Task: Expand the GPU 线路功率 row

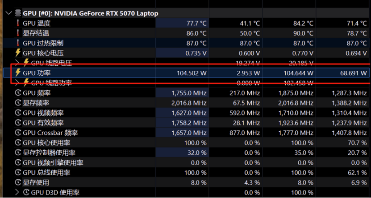Action: point(17,83)
